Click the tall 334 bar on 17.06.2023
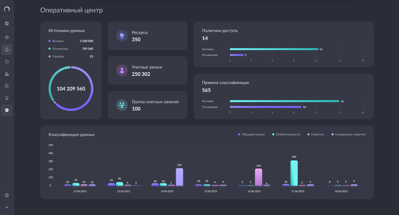This screenshot has width=399, height=215. (x=294, y=173)
